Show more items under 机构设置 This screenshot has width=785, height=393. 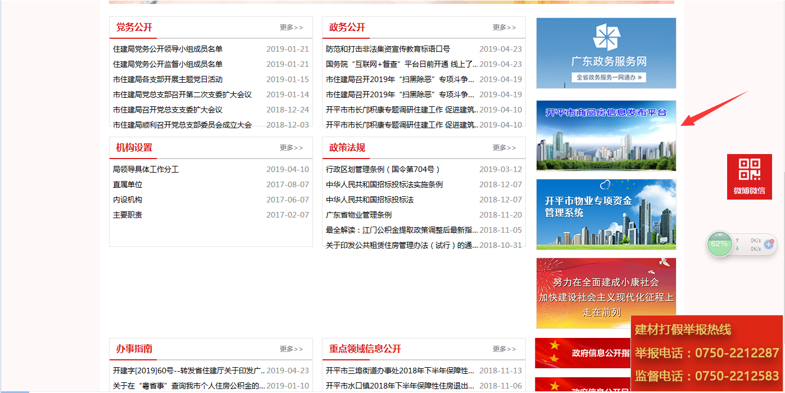[x=291, y=148]
